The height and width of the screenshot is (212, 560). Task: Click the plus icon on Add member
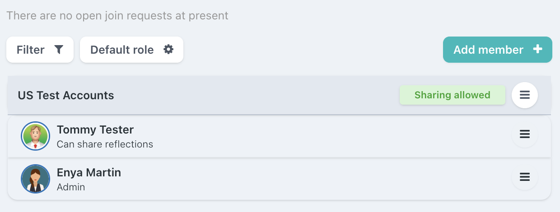pos(537,50)
